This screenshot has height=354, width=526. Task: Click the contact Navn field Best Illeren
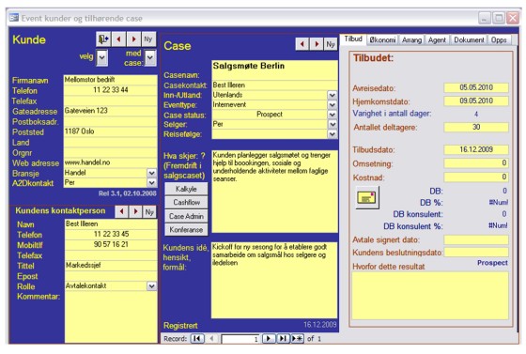[x=111, y=223]
